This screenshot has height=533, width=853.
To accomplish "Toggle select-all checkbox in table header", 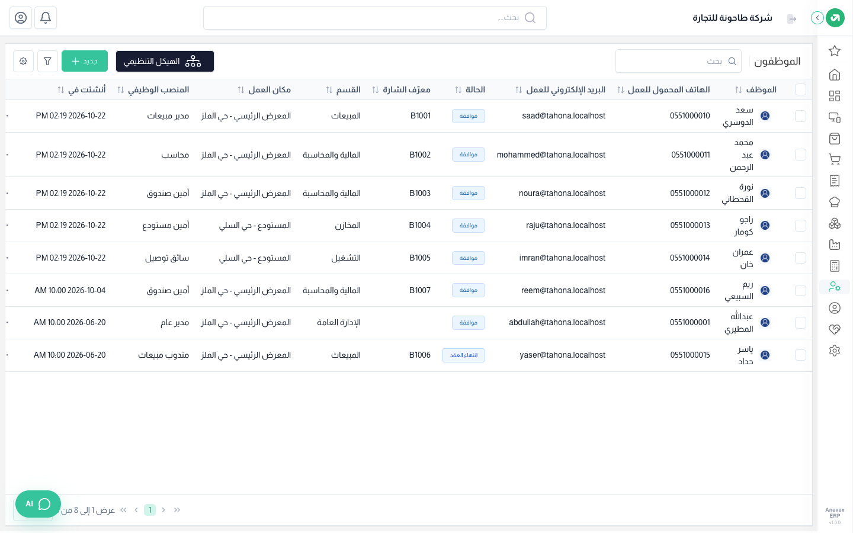I will [800, 89].
